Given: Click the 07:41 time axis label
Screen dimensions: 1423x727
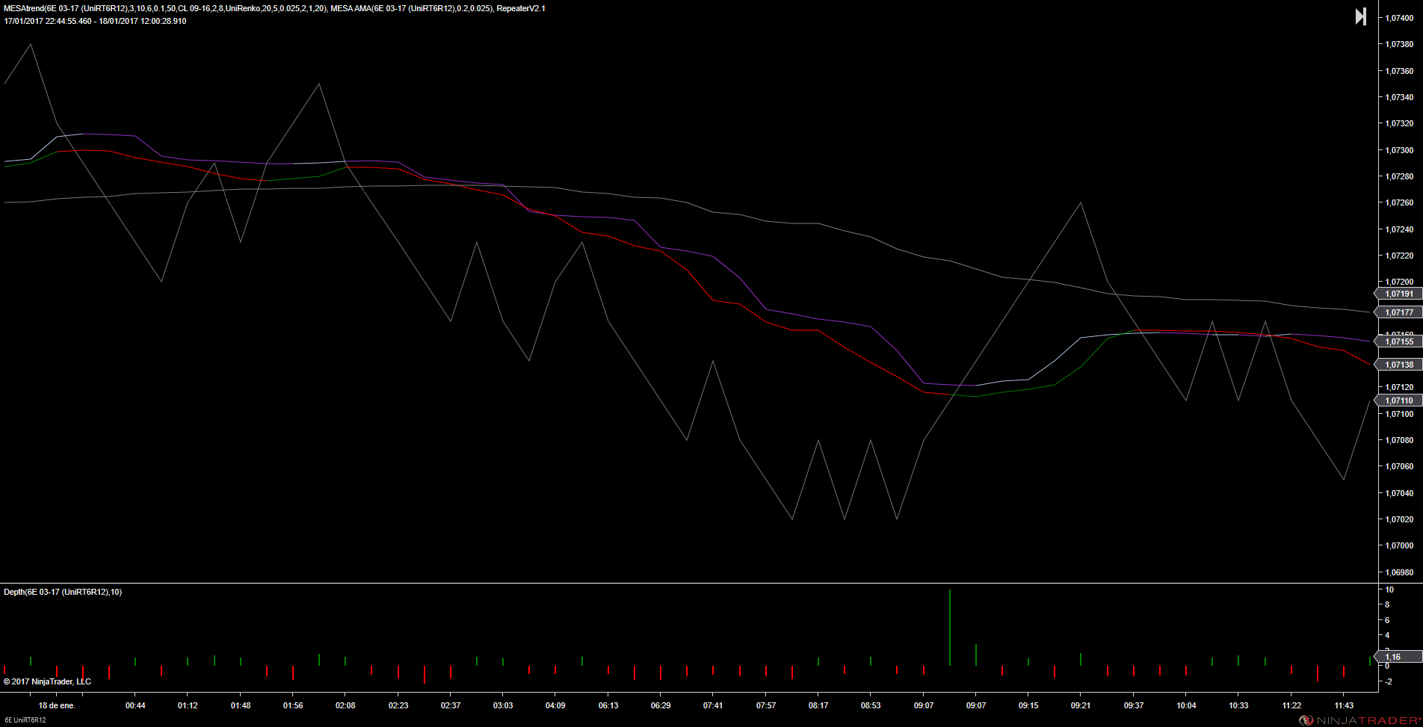Looking at the screenshot, I should 713,705.
